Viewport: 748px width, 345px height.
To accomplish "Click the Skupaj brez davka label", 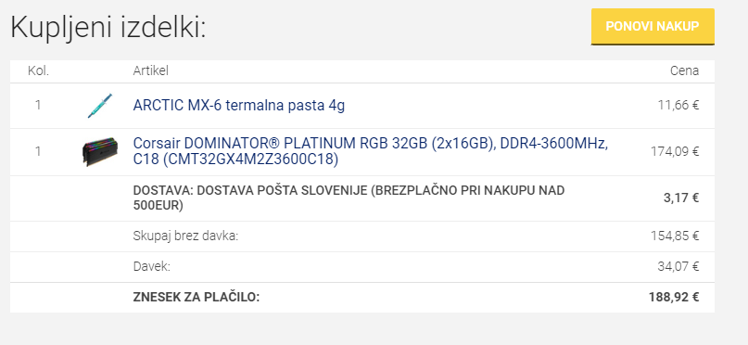I will click(x=185, y=236).
